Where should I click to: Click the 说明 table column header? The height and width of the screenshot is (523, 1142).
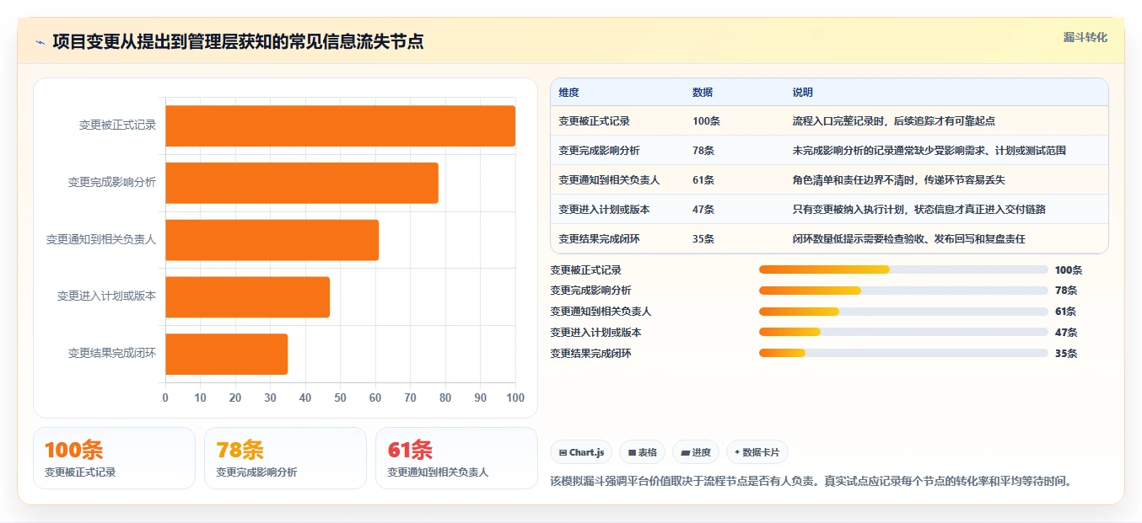(803, 93)
